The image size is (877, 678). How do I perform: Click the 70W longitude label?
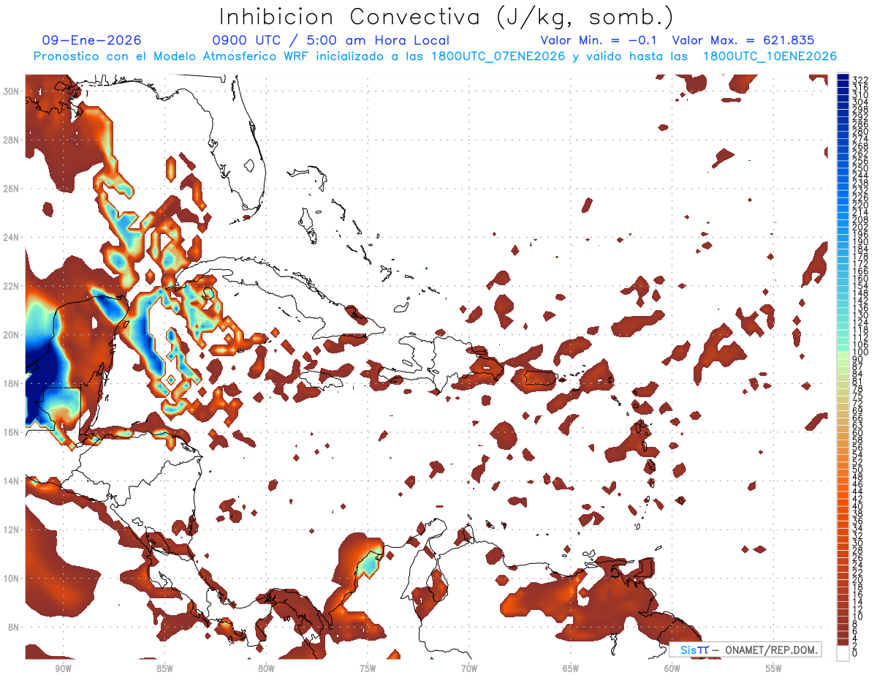point(469,668)
